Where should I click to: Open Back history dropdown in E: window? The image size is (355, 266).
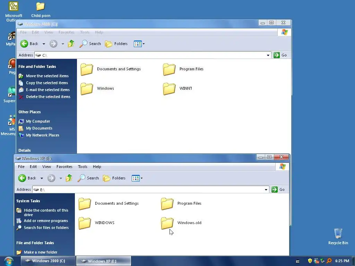(42, 178)
